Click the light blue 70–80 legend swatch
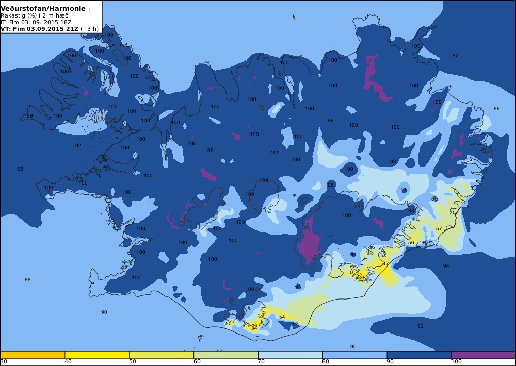Viewport: 516px width, 366px height. pos(291,355)
